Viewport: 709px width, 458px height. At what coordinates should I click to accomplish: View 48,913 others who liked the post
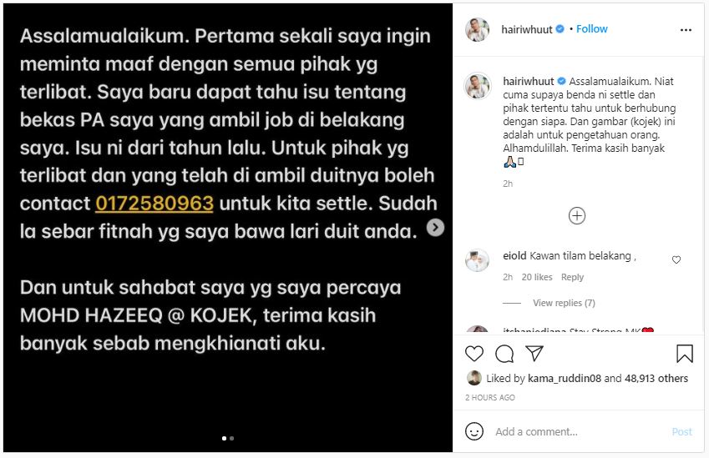pos(656,379)
